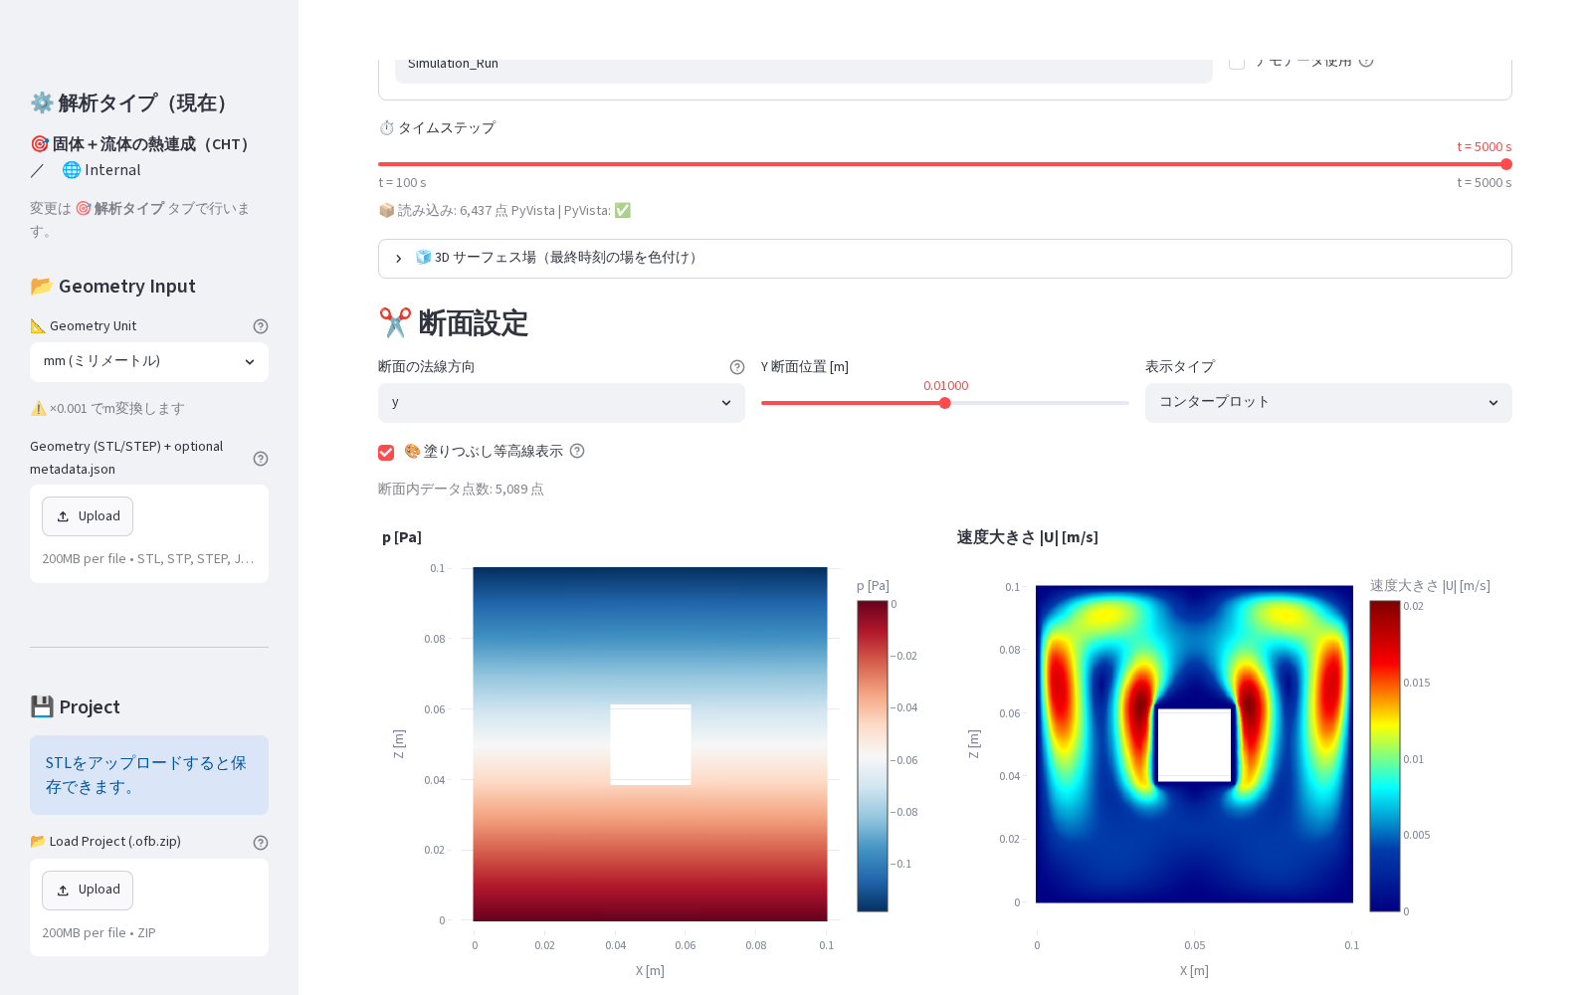This screenshot has width=1592, height=995.
Task: Click the gear icon of 解析タイプ heading
Action: 42,102
